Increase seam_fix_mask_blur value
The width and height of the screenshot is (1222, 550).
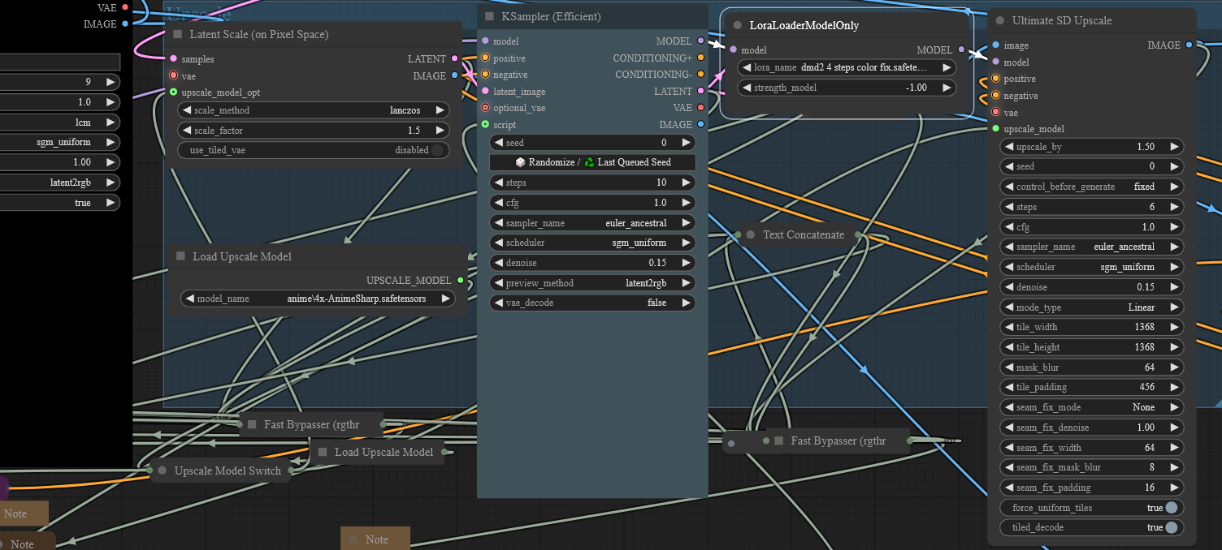tap(1174, 467)
